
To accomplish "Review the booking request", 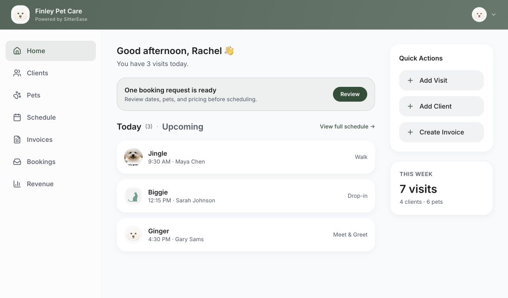I will tap(350, 94).
